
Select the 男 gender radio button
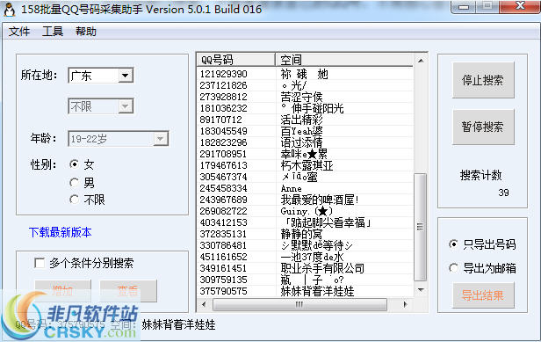(74, 182)
